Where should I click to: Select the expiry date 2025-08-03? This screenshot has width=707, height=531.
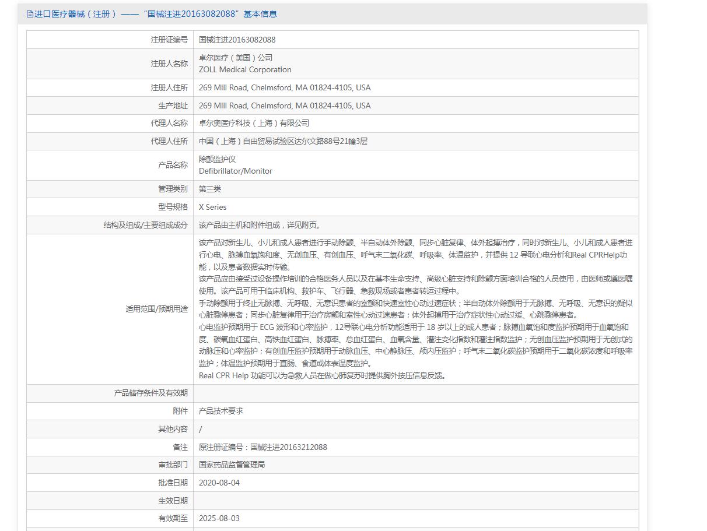click(x=219, y=518)
